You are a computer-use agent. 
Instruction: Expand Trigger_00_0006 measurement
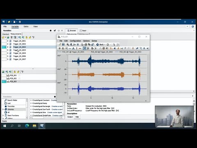[8, 56]
